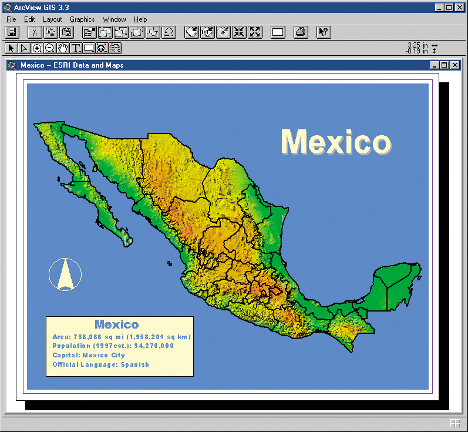Click the Zoom Out outward-arrows button
Viewport: 468px width, 432px height.
point(255,32)
